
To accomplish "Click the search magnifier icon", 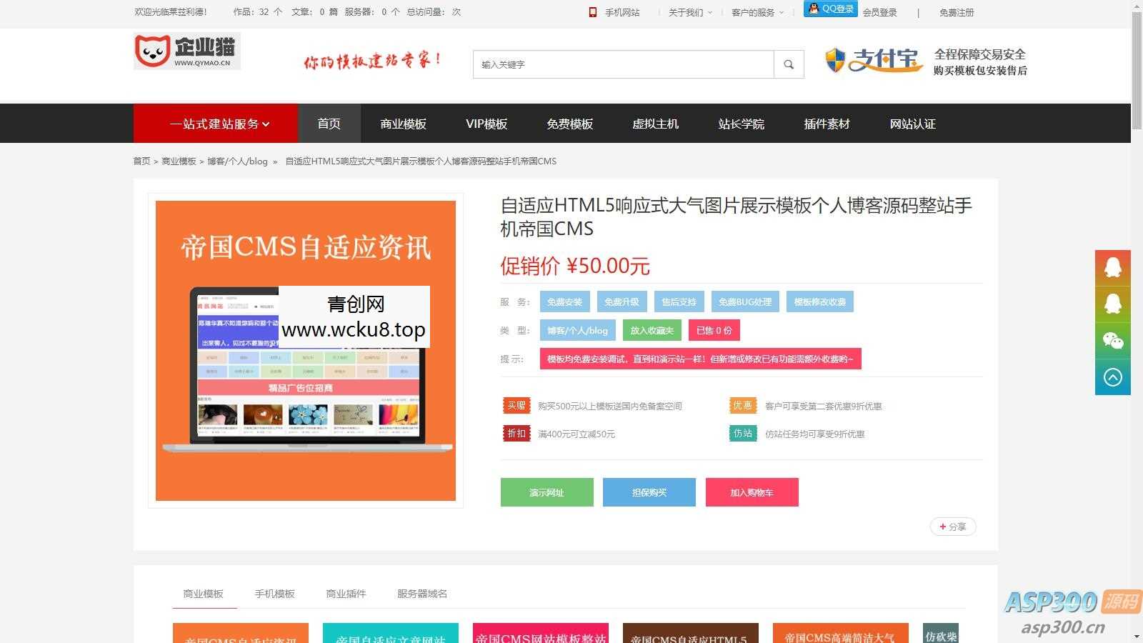I will click(x=788, y=64).
